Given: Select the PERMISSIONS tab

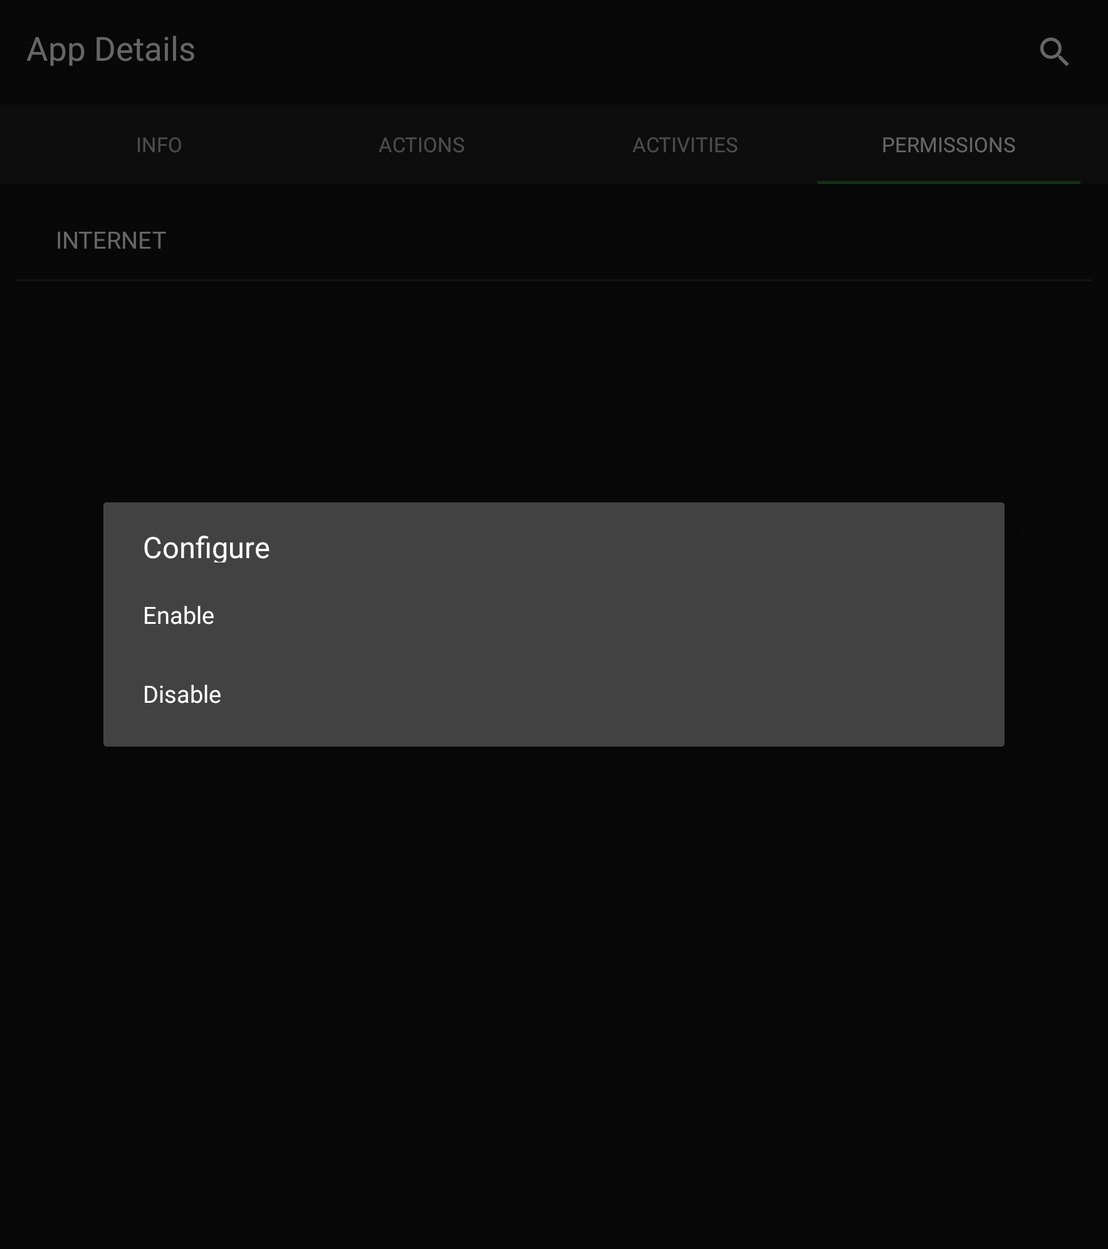Looking at the screenshot, I should click(948, 145).
